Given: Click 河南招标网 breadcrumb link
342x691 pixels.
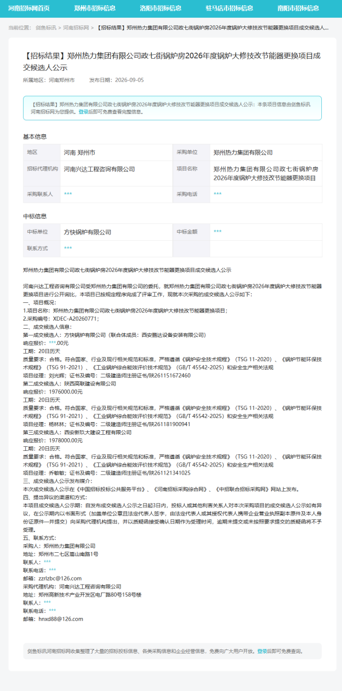Looking at the screenshot, I should (76, 28).
